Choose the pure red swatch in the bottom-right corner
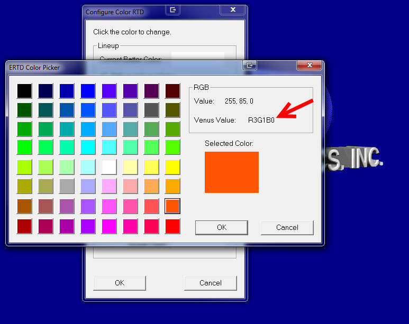 (x=172, y=226)
